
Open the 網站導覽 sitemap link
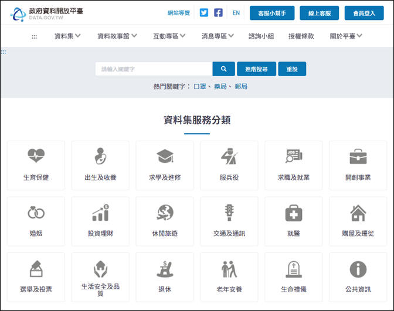click(179, 13)
